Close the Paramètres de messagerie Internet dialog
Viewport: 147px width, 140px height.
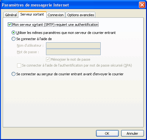point(142,5)
